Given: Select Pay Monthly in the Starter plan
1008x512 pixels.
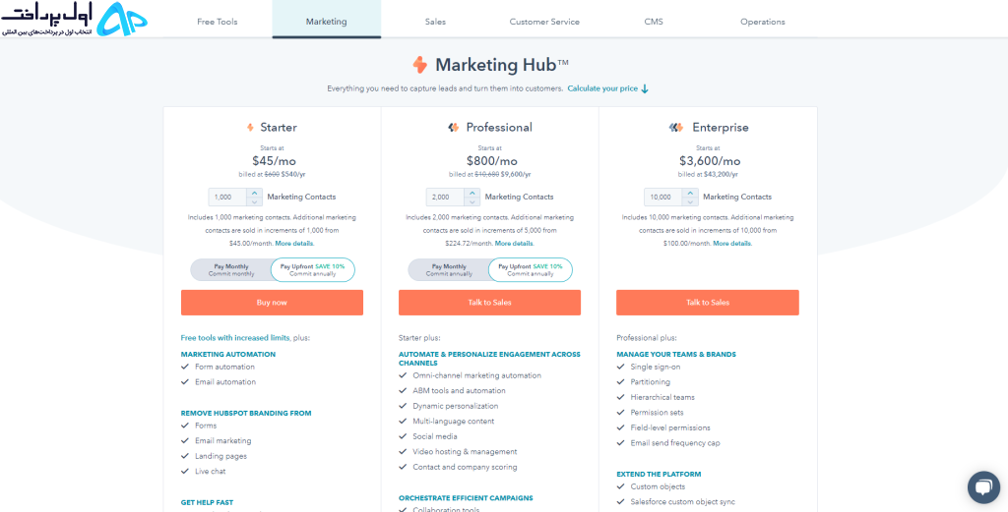Looking at the screenshot, I should click(231, 270).
